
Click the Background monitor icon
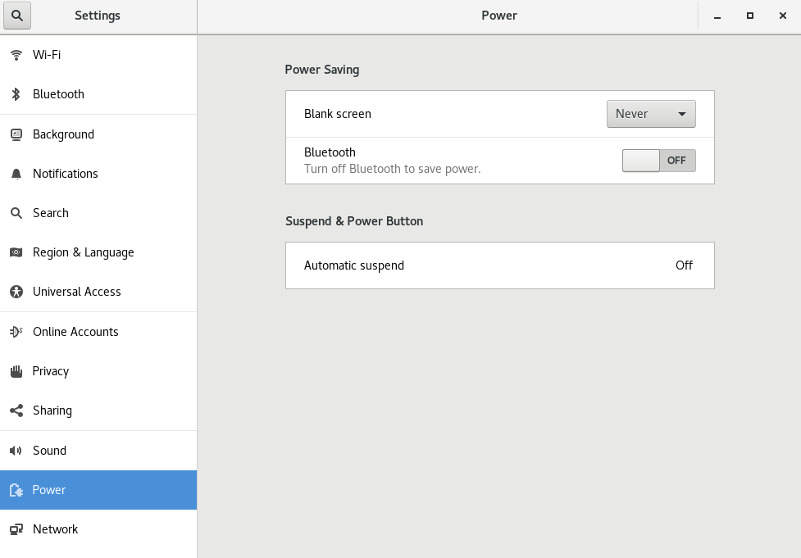click(x=16, y=134)
